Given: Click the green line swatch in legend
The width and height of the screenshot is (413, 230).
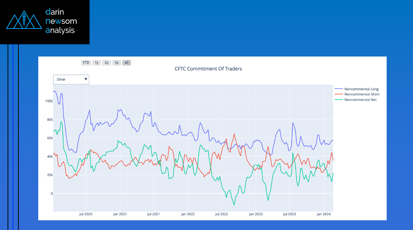Looking at the screenshot, I should click(x=339, y=100).
